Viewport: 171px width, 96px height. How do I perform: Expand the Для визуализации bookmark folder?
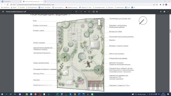click(32, 7)
